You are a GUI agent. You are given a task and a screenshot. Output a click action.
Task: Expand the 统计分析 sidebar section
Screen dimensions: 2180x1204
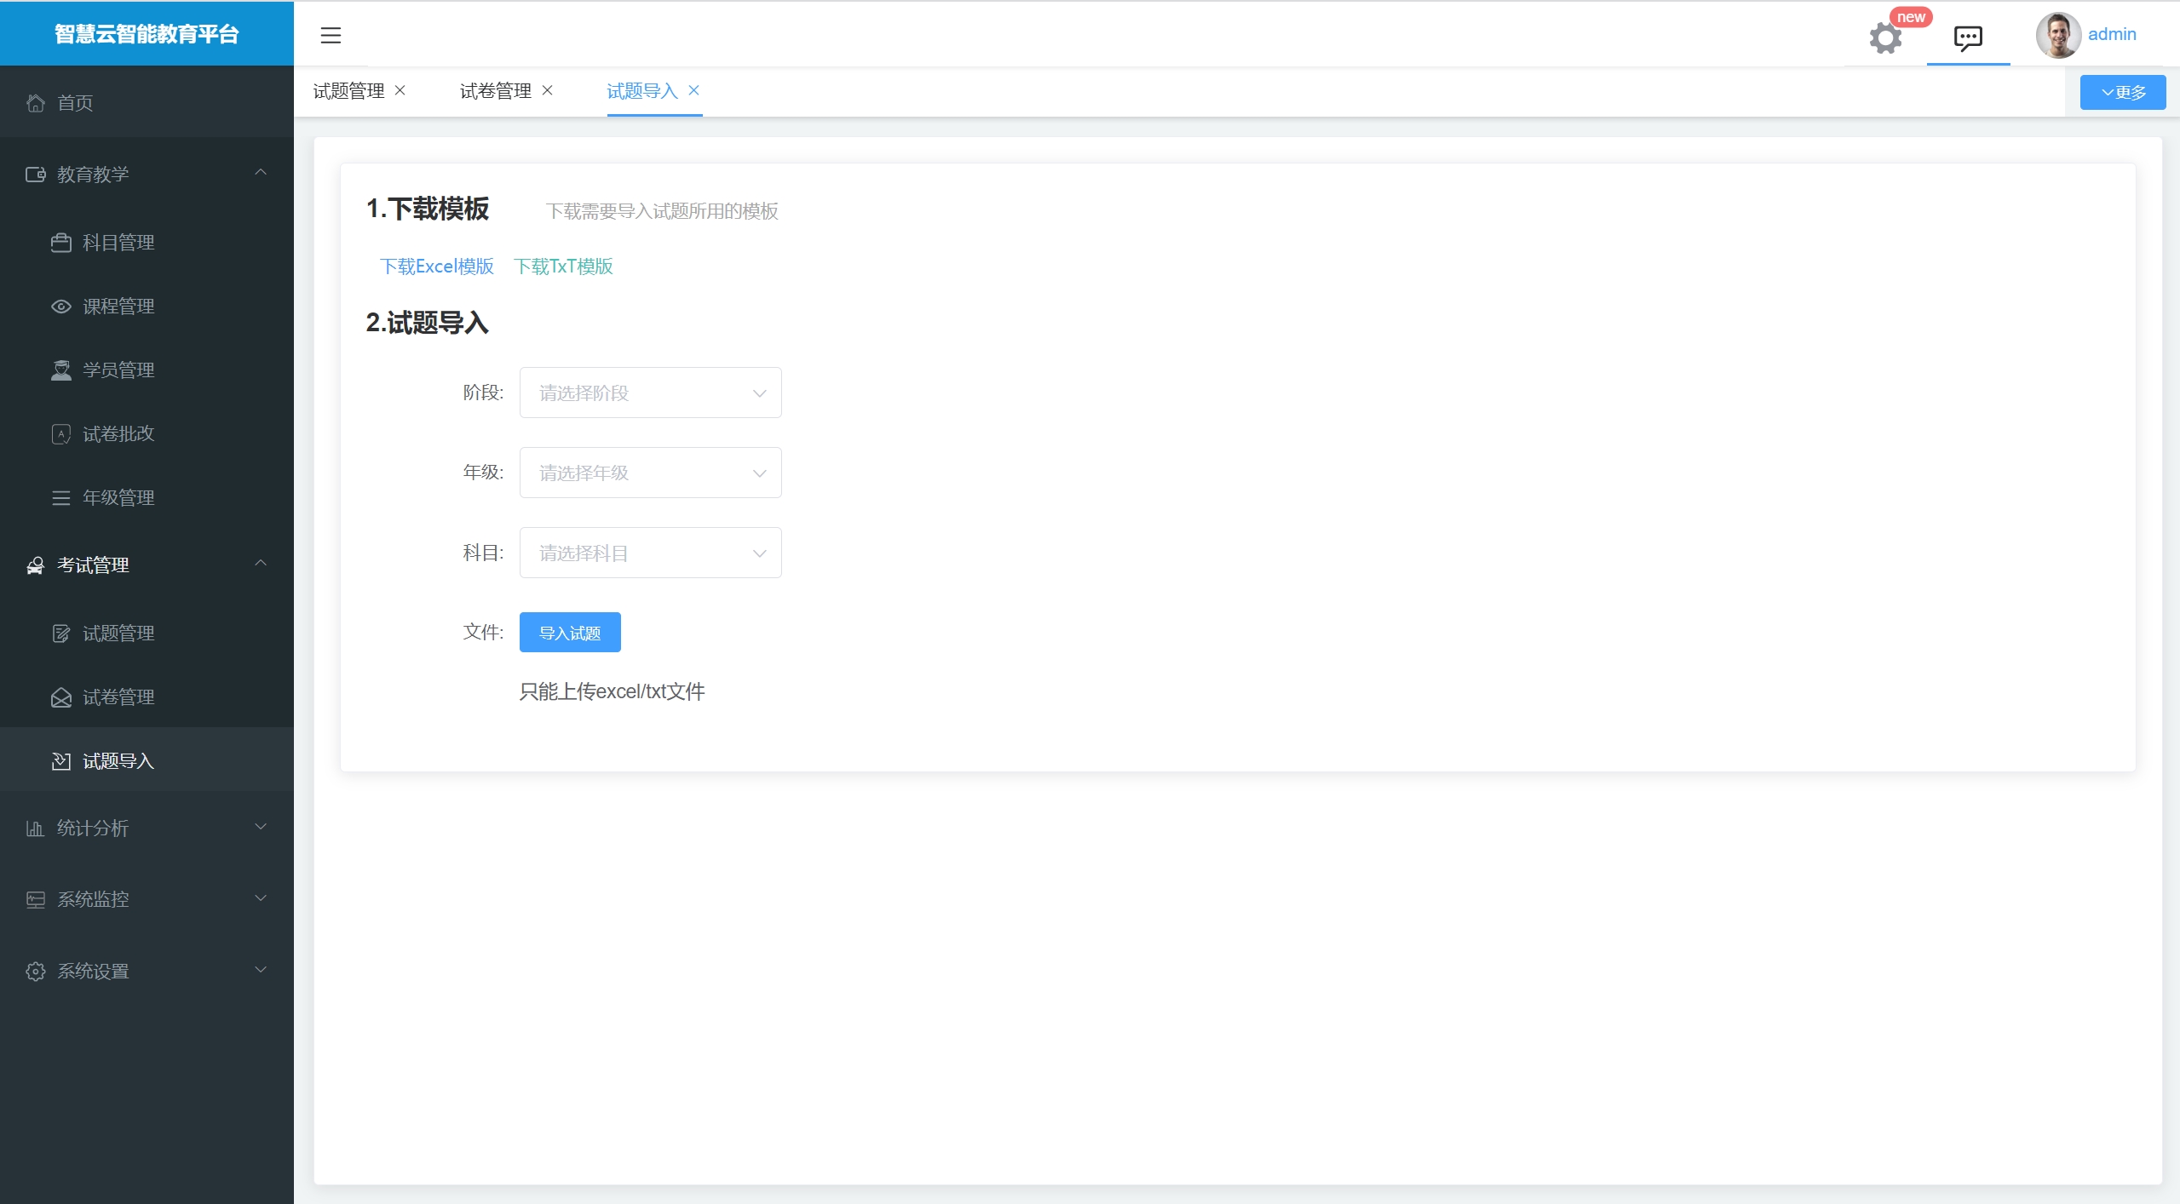[147, 828]
